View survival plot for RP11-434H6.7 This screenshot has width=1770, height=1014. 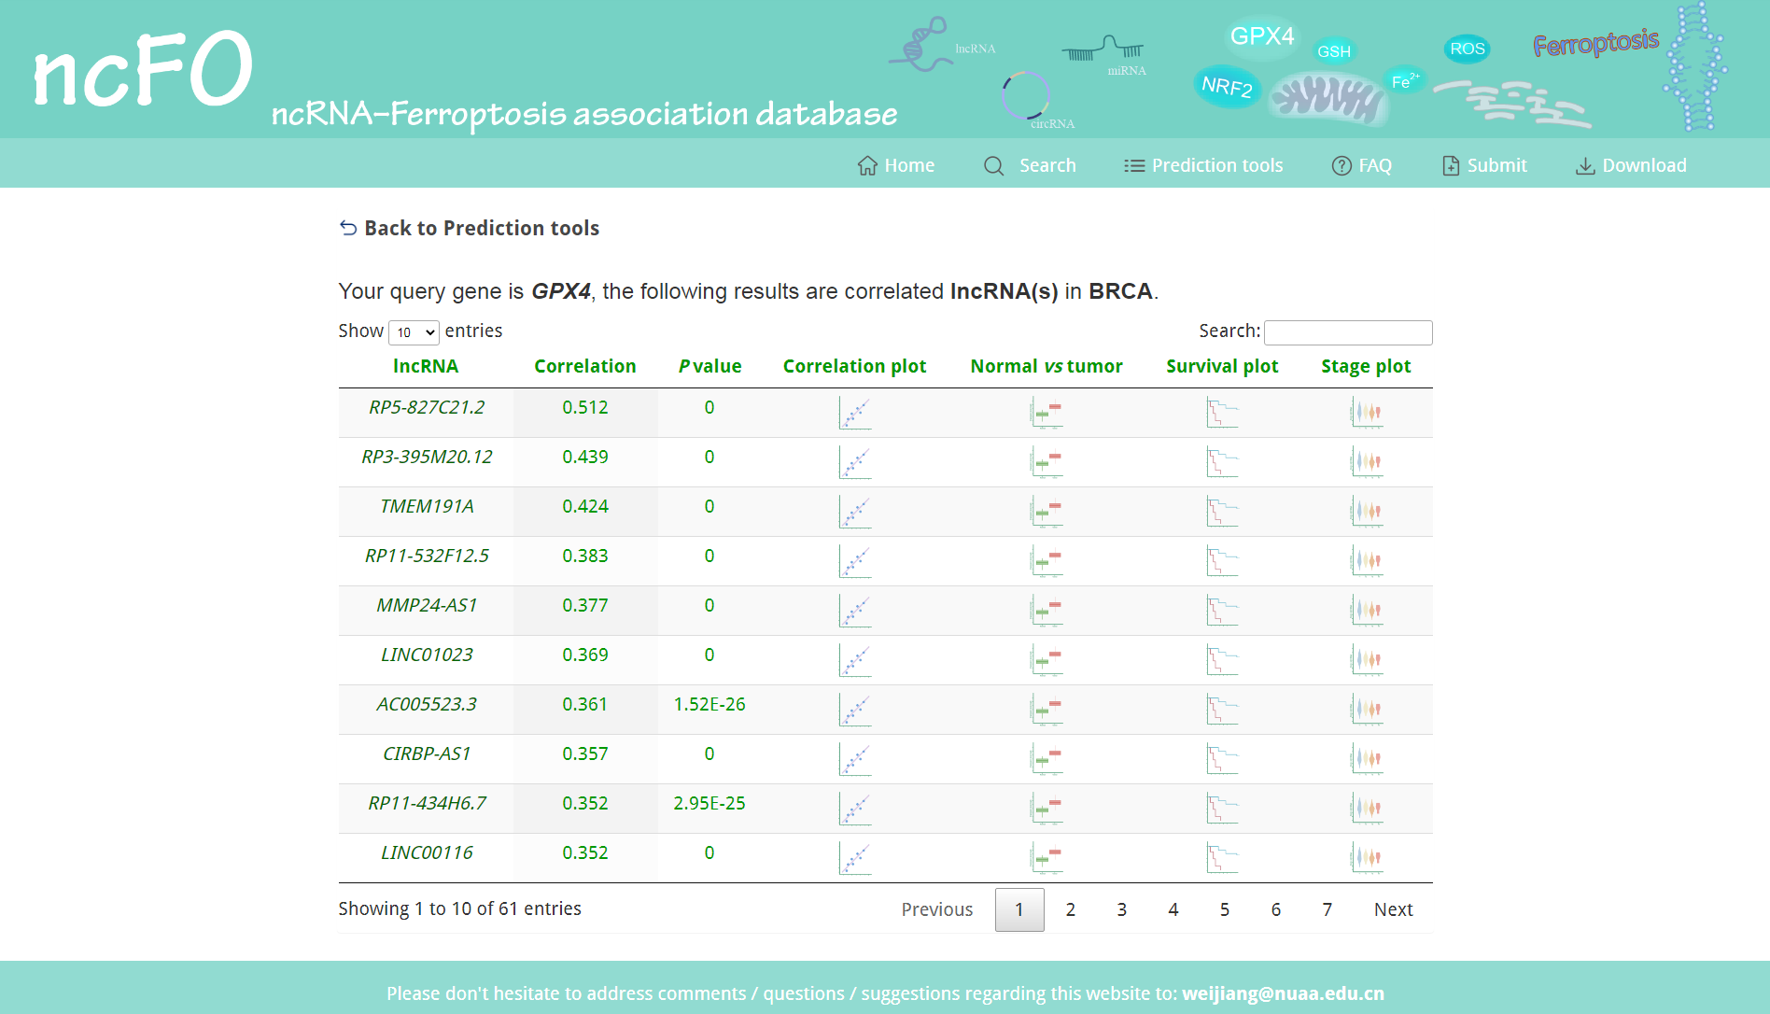coord(1222,809)
